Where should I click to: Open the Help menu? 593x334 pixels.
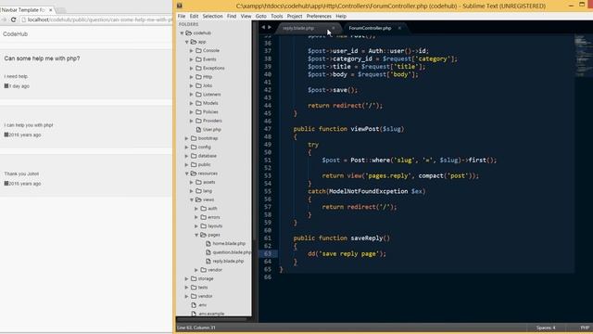tap(341, 17)
